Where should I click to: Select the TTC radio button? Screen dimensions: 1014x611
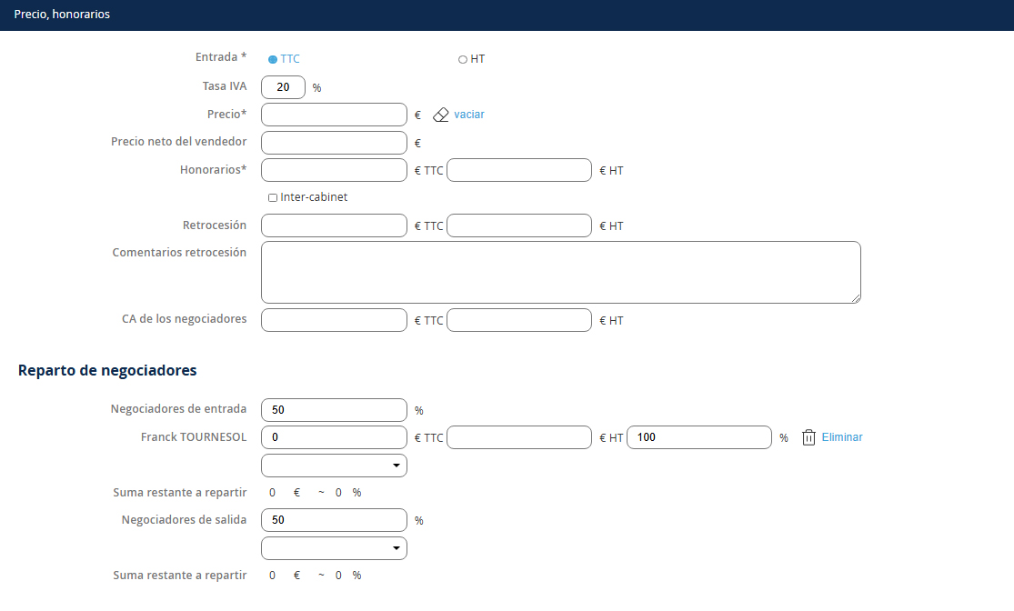click(x=273, y=59)
